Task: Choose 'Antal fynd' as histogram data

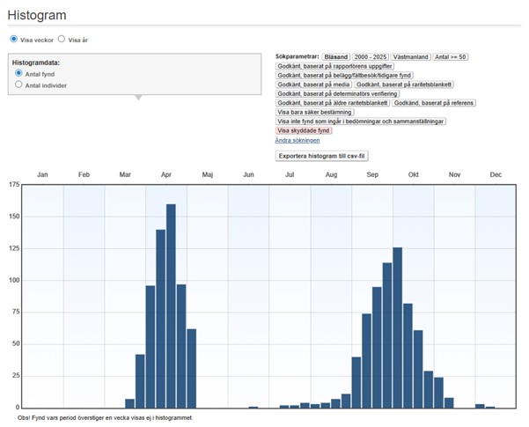Action: (19, 74)
